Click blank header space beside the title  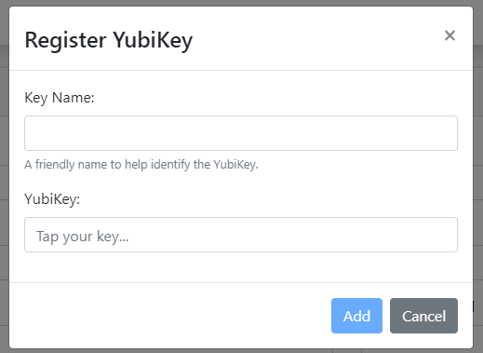click(316, 39)
